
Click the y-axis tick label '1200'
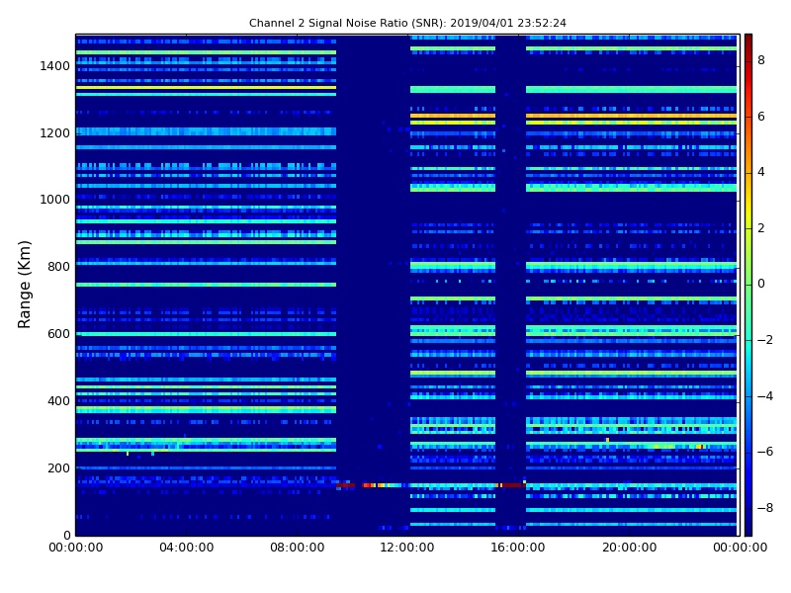(55, 133)
